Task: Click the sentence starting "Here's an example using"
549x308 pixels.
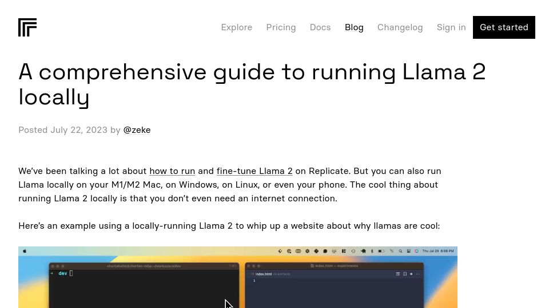Action: [229, 226]
